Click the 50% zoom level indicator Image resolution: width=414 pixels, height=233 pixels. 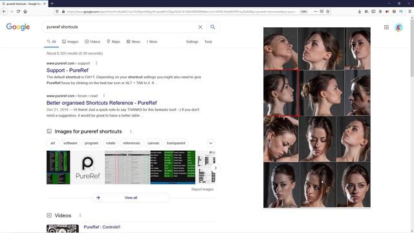tap(303, 12)
